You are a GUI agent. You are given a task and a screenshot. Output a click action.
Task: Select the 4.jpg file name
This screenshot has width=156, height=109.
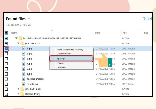pyautogui.click(x=29, y=64)
